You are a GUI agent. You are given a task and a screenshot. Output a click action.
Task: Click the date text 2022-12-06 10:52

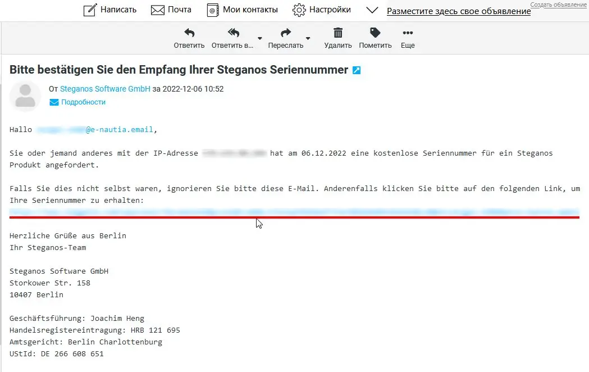pyautogui.click(x=193, y=89)
